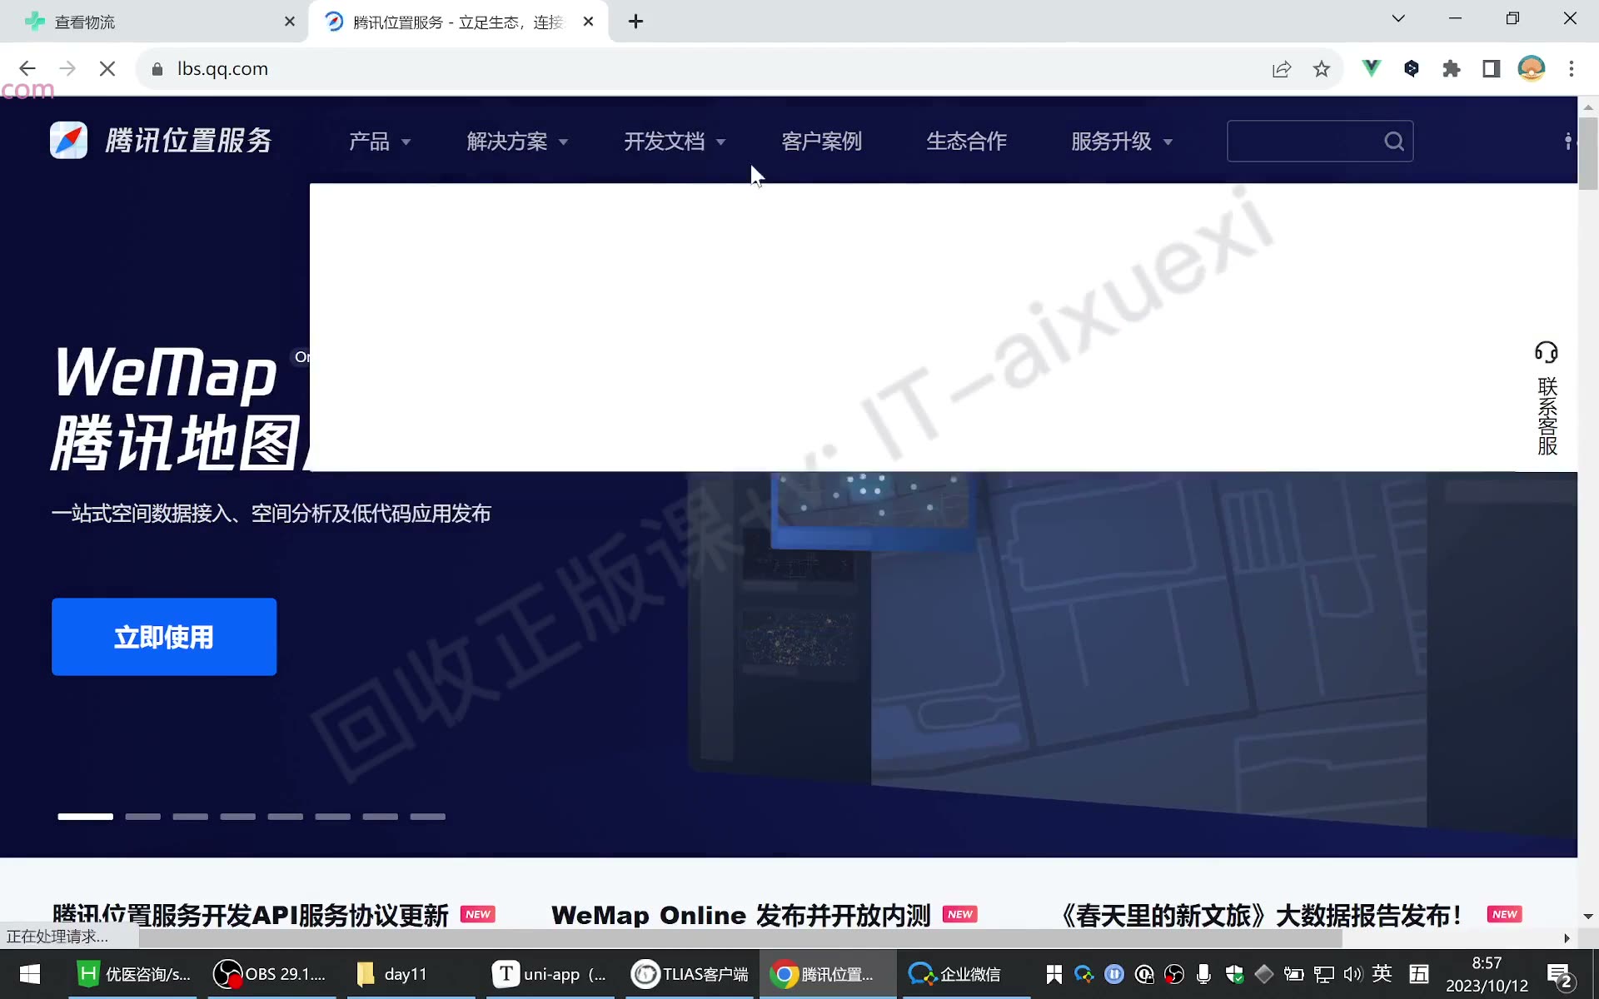Image resolution: width=1599 pixels, height=999 pixels.
Task: Open the Windows notification center icon
Action: point(1559,976)
